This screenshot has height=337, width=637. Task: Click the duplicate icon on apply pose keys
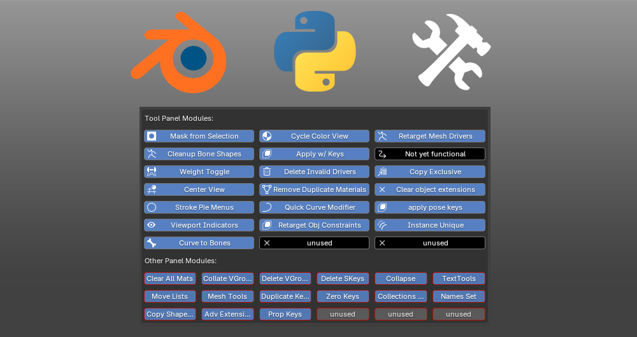point(382,207)
